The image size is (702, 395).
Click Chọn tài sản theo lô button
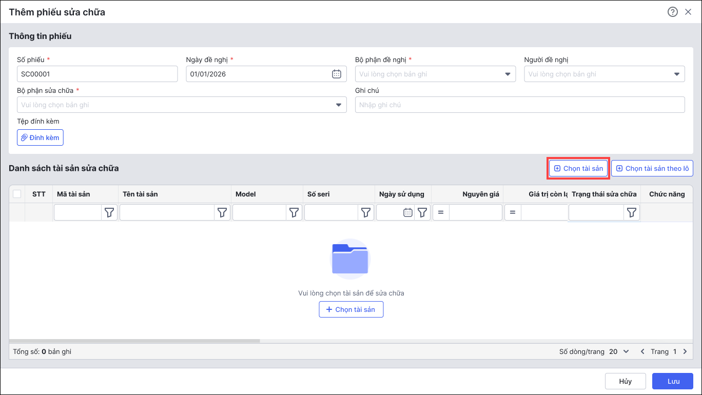[x=652, y=168]
